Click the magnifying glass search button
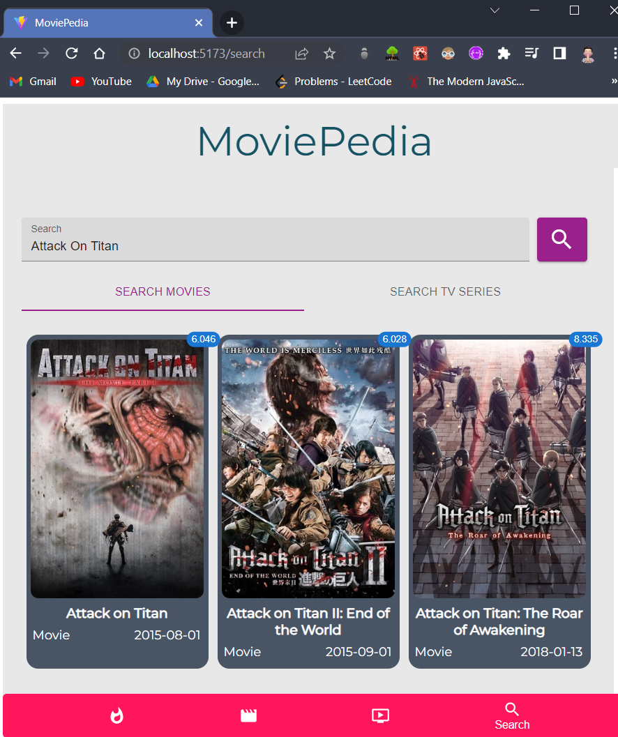 [x=562, y=239]
